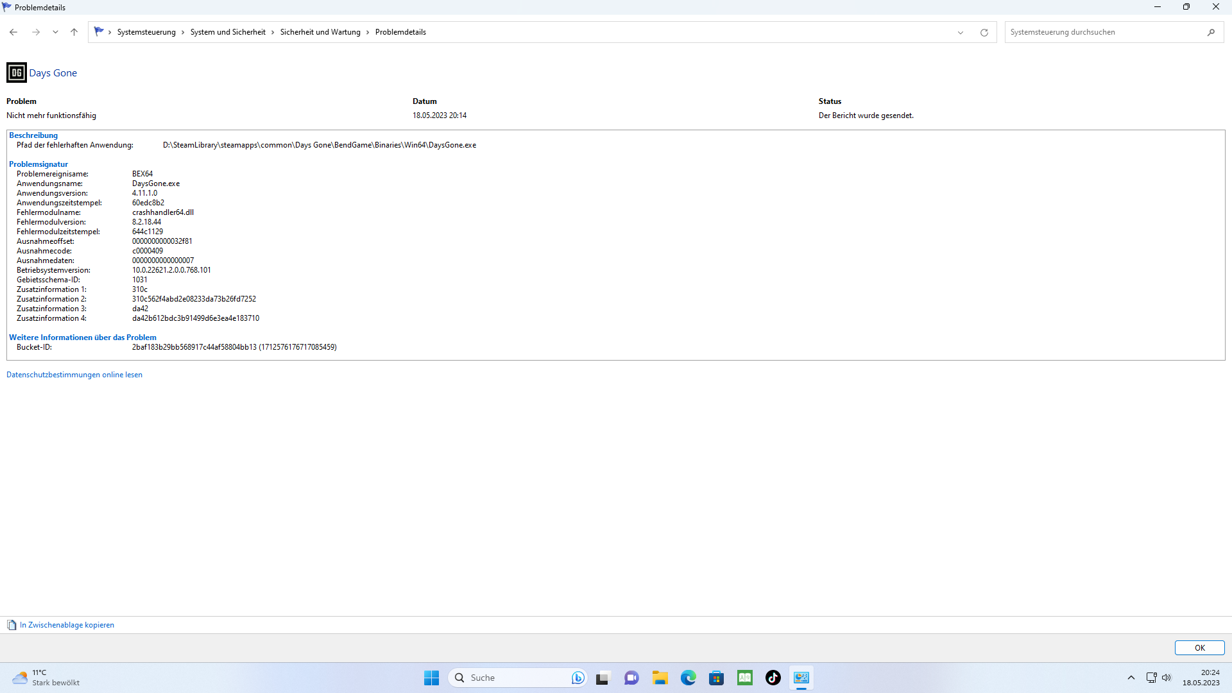
Task: Click the clipboard copy icon
Action: pos(12,625)
